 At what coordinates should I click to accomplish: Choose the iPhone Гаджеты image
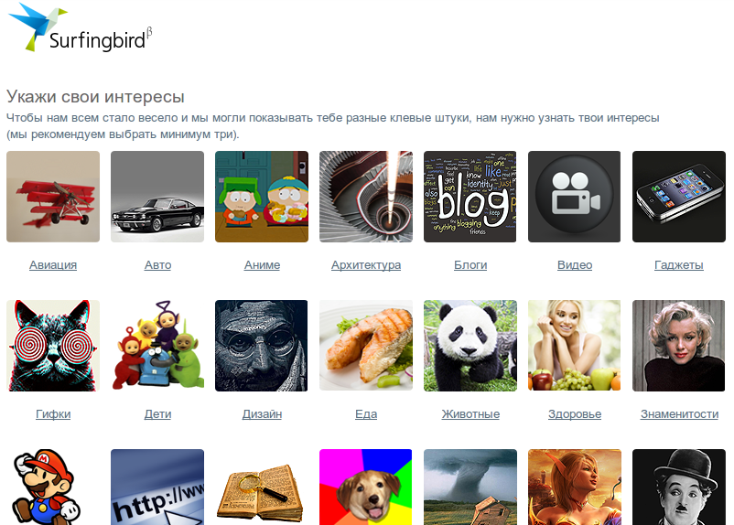679,197
